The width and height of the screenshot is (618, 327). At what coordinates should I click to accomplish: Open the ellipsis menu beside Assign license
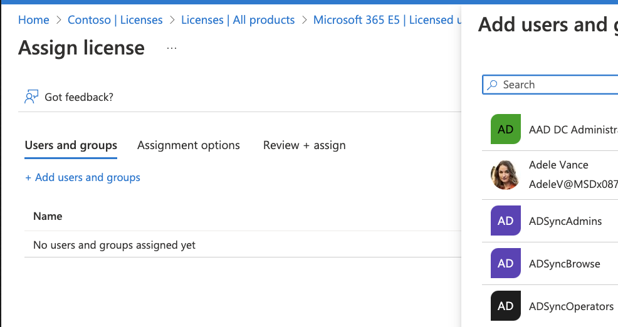click(x=172, y=48)
